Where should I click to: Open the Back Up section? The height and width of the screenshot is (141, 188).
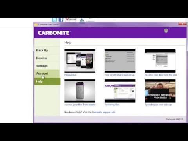pyautogui.click(x=47, y=50)
